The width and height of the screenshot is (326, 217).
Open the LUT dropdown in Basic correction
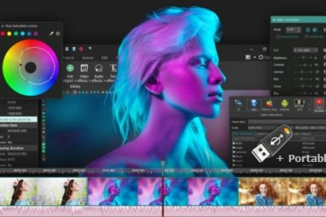tap(305, 50)
